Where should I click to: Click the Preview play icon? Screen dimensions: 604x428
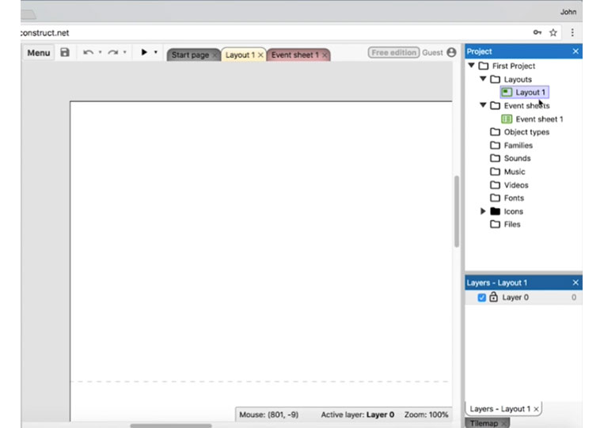click(x=144, y=52)
